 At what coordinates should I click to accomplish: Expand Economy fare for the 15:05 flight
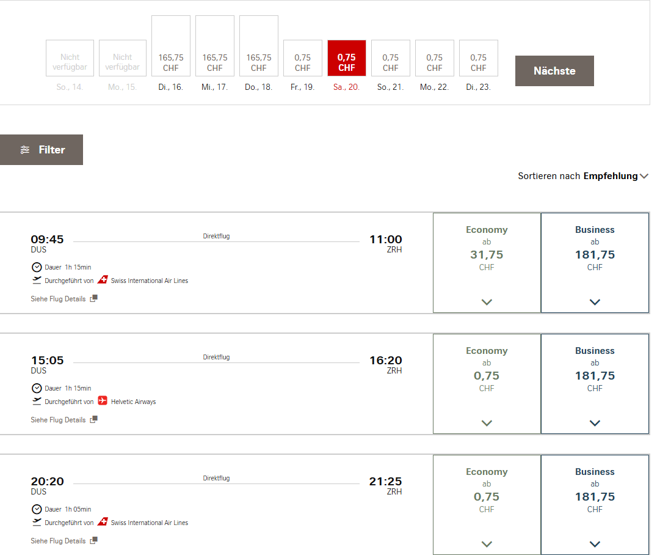point(487,422)
